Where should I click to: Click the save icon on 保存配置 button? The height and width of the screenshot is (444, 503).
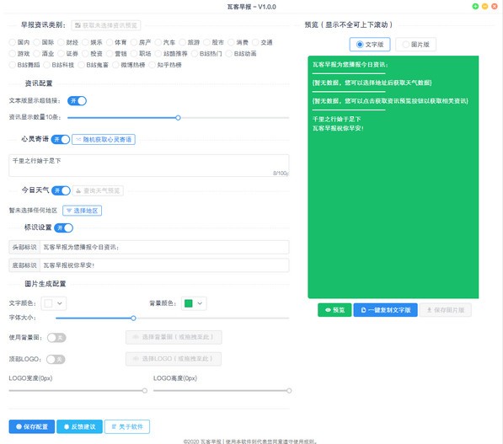(x=19, y=426)
